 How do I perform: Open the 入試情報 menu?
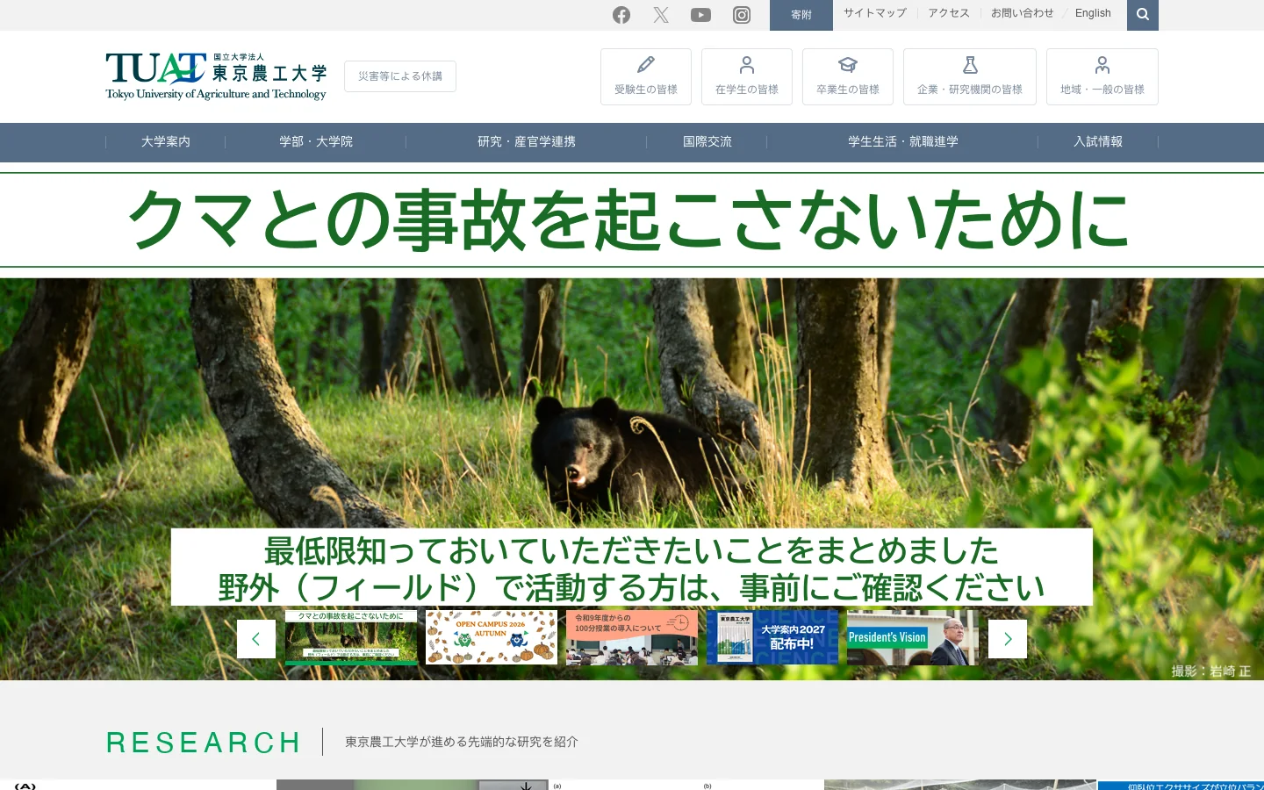click(x=1098, y=141)
